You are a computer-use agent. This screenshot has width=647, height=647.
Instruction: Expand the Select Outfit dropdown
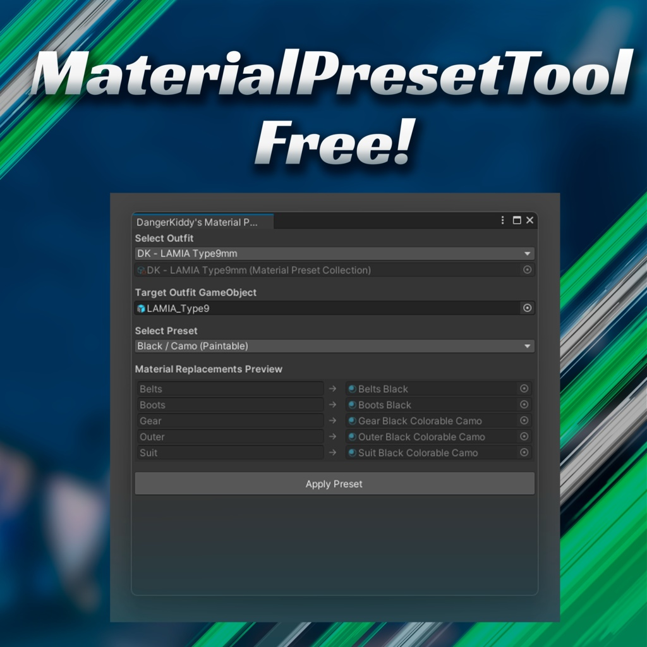coord(335,253)
